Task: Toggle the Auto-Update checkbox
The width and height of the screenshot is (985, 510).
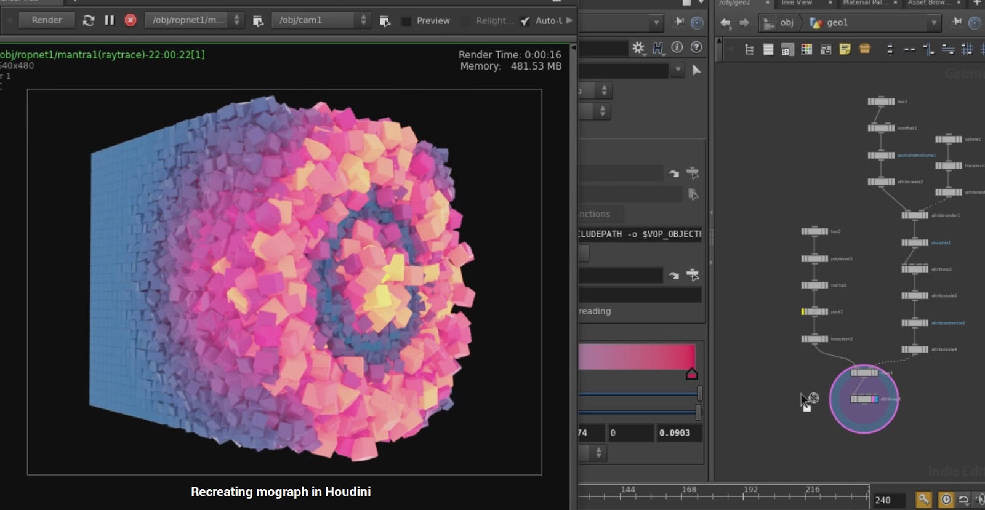Action: click(x=525, y=22)
